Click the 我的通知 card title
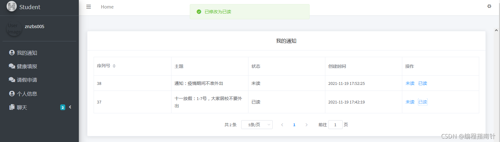The image size is (500, 142). (286, 41)
